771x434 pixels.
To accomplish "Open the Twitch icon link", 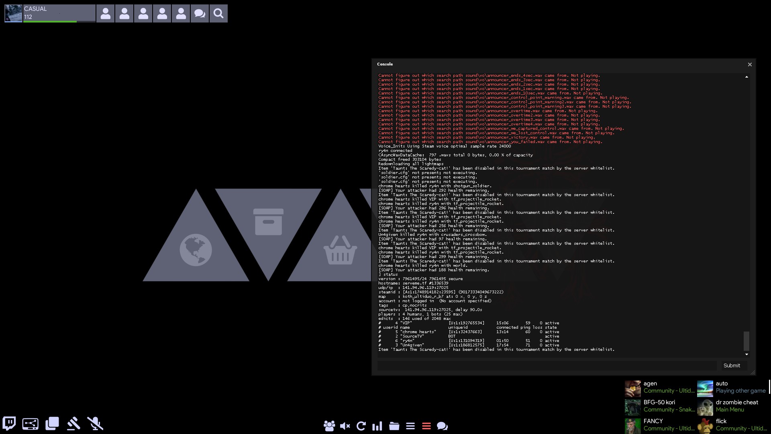I will coord(9,423).
